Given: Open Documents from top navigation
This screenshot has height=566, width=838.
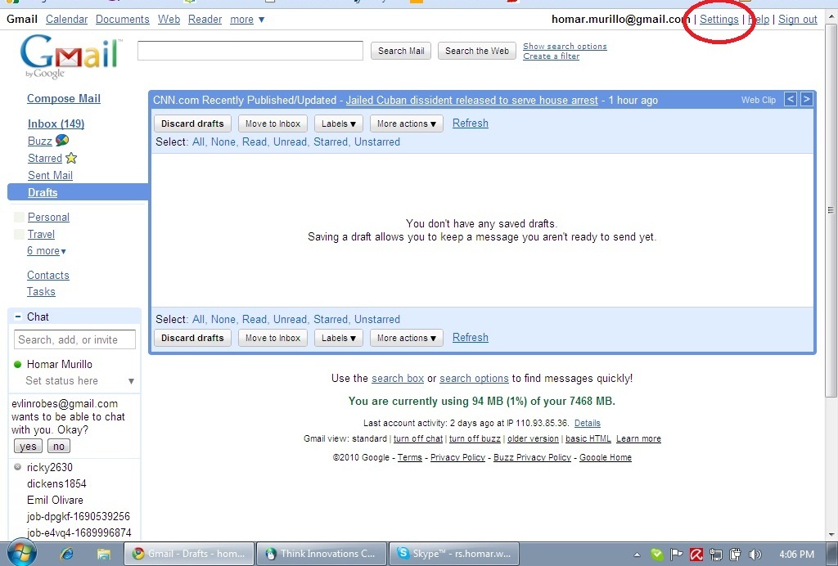Looking at the screenshot, I should [x=123, y=20].
